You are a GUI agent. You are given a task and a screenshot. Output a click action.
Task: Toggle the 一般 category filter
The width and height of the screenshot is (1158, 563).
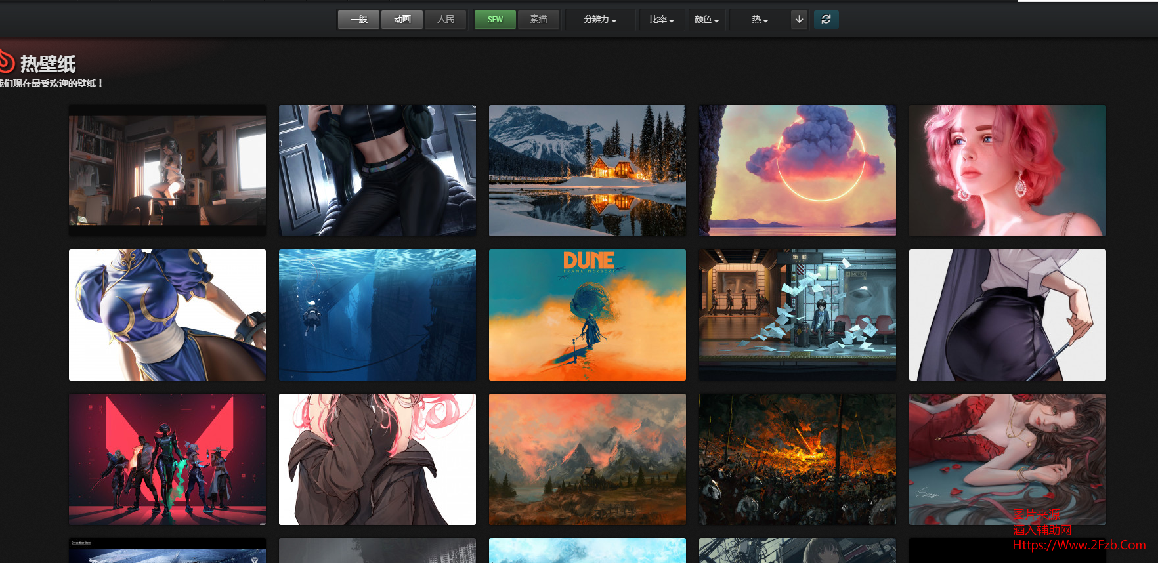coord(358,20)
